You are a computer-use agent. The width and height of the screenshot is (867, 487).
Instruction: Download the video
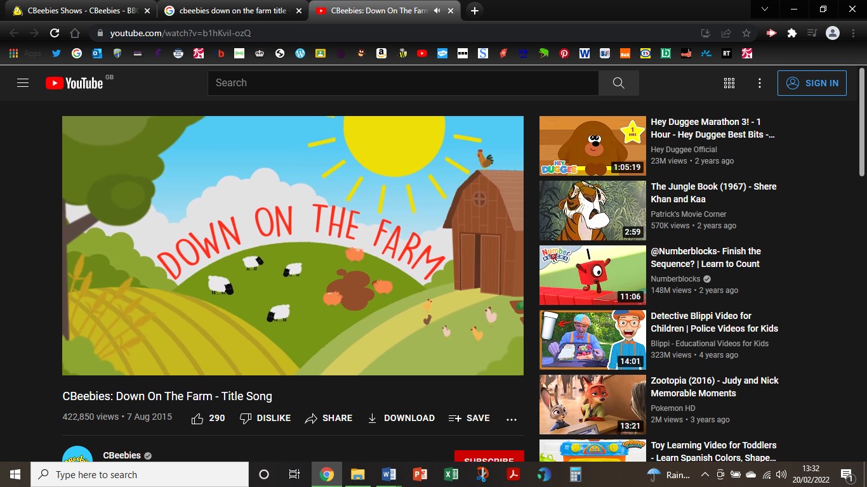point(401,418)
